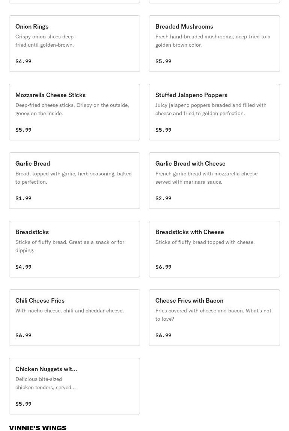Click the Garlic Bread item title
289x431 pixels.
point(33,163)
